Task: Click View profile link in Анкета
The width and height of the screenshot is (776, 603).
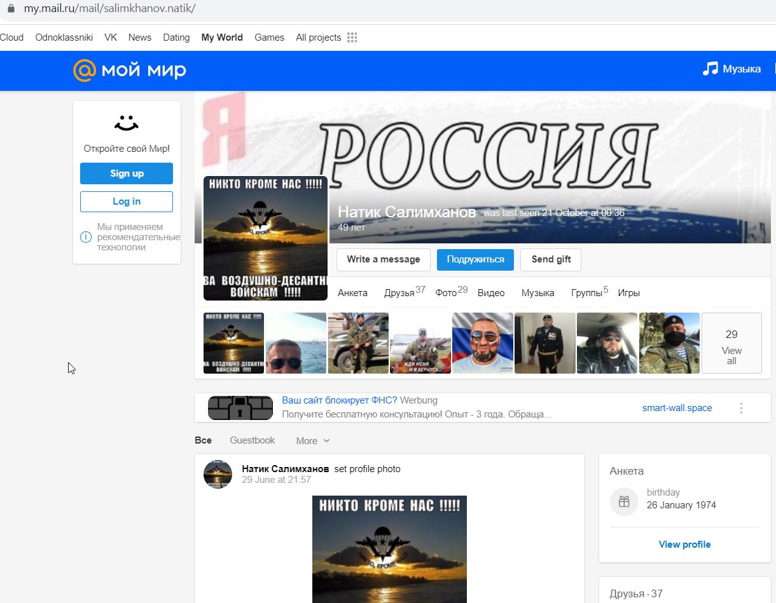Action: tap(685, 545)
